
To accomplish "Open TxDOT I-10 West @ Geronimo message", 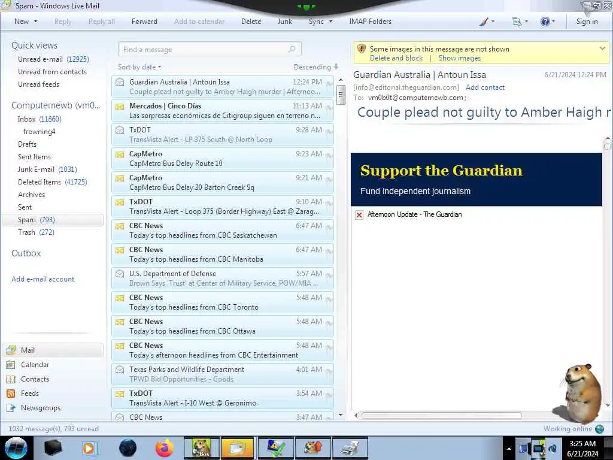I will (x=223, y=398).
